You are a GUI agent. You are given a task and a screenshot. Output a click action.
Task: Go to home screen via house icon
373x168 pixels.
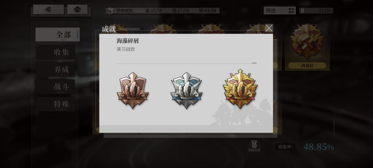77,10
